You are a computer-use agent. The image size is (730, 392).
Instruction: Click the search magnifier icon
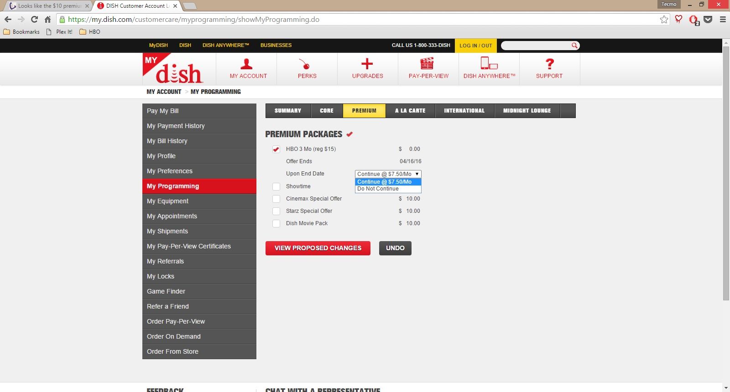pos(574,45)
